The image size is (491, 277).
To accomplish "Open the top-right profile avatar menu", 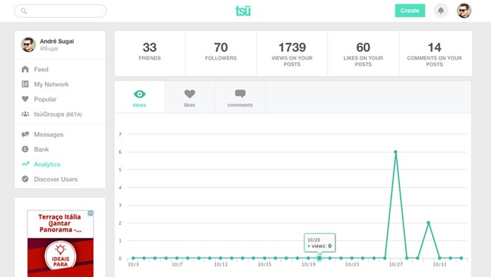I will coord(464,10).
